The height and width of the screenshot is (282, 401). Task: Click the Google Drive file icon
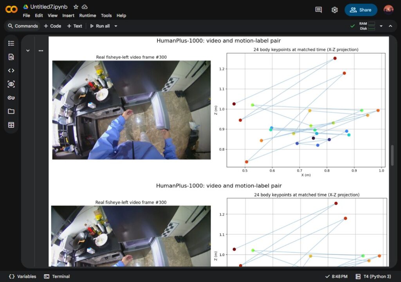click(x=25, y=7)
